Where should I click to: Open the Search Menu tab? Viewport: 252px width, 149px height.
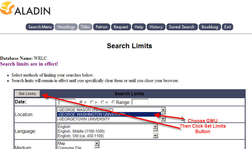40,27
